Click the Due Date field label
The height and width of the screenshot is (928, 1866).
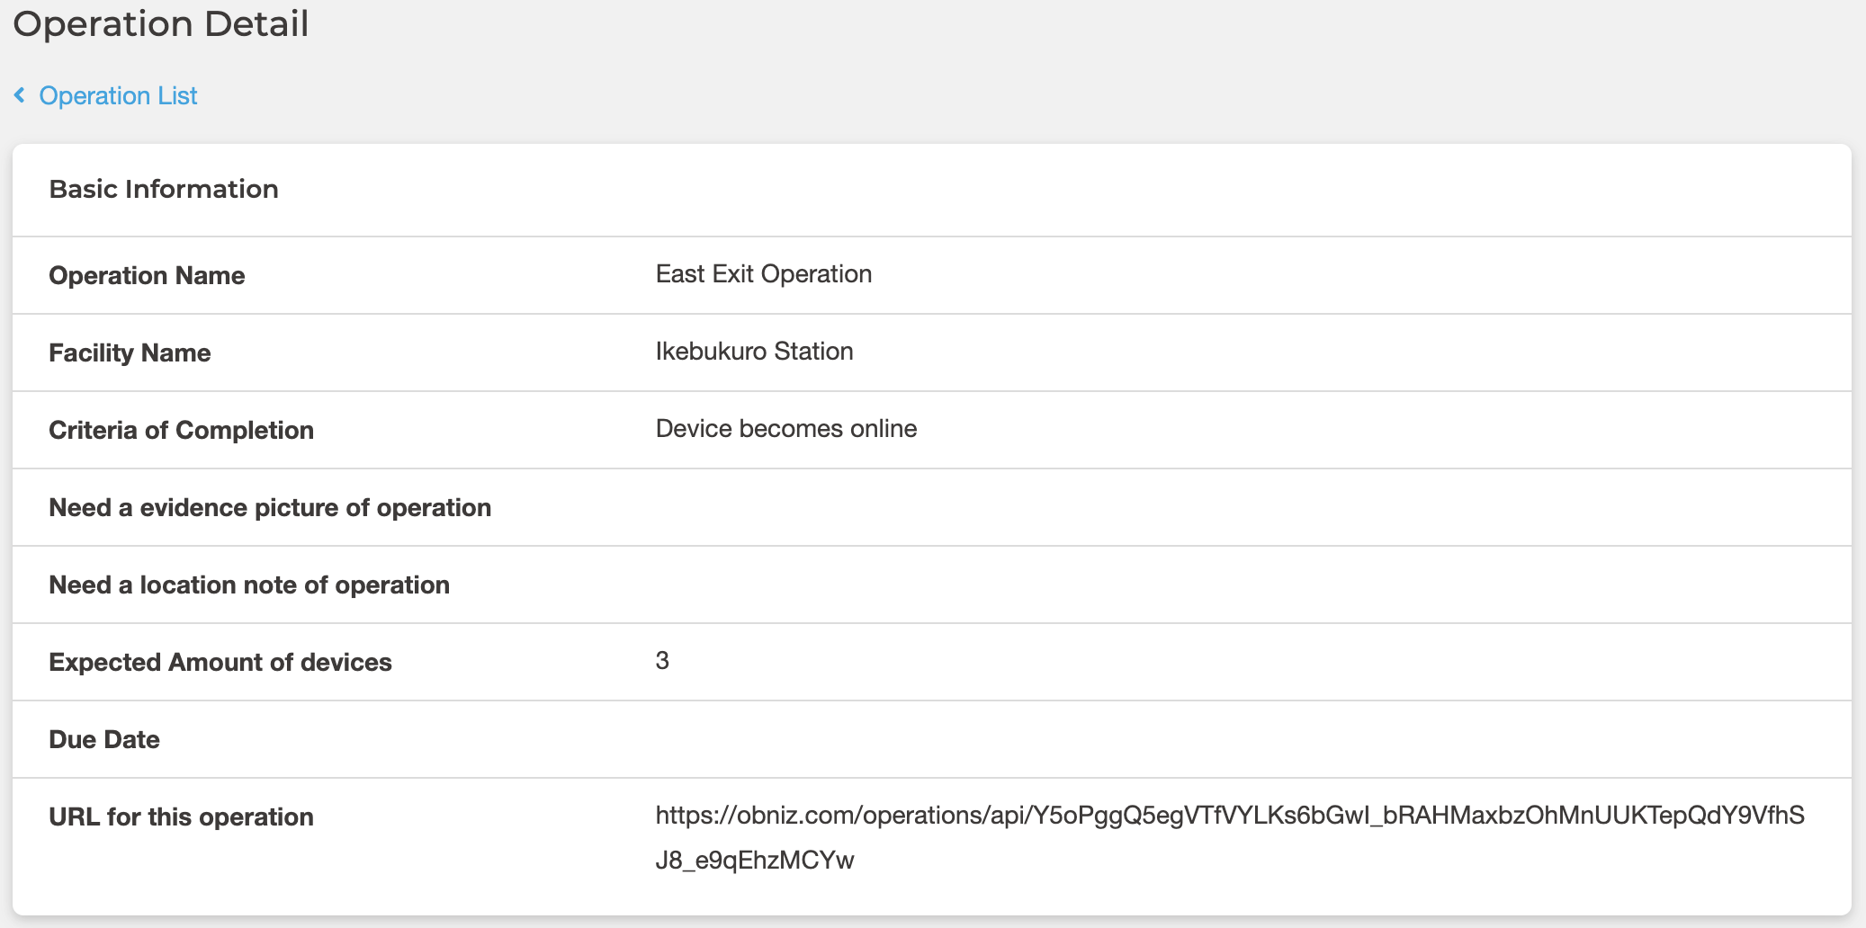pos(104,739)
